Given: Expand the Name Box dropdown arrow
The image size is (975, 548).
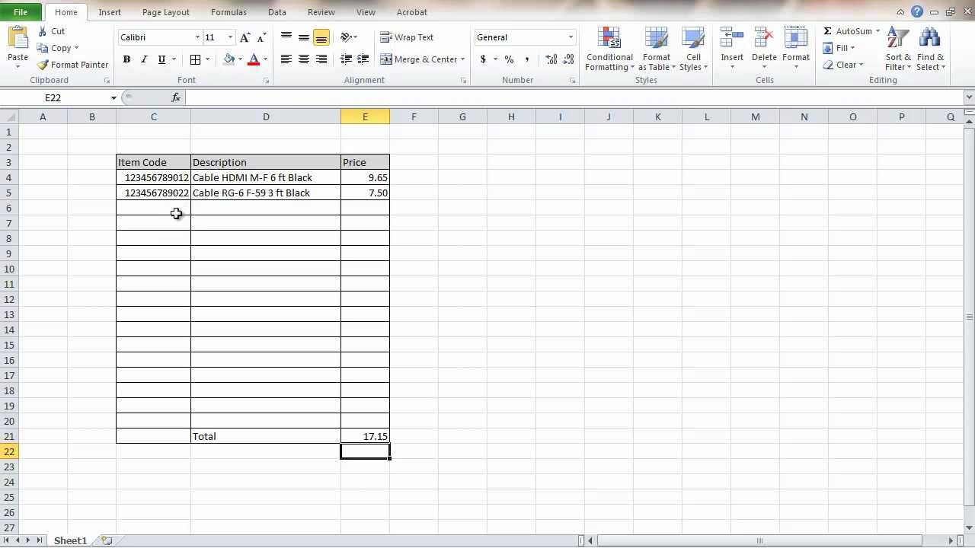Looking at the screenshot, I should click(x=113, y=97).
